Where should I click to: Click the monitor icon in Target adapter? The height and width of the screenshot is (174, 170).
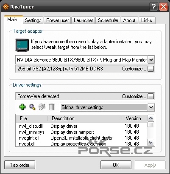[22, 45]
